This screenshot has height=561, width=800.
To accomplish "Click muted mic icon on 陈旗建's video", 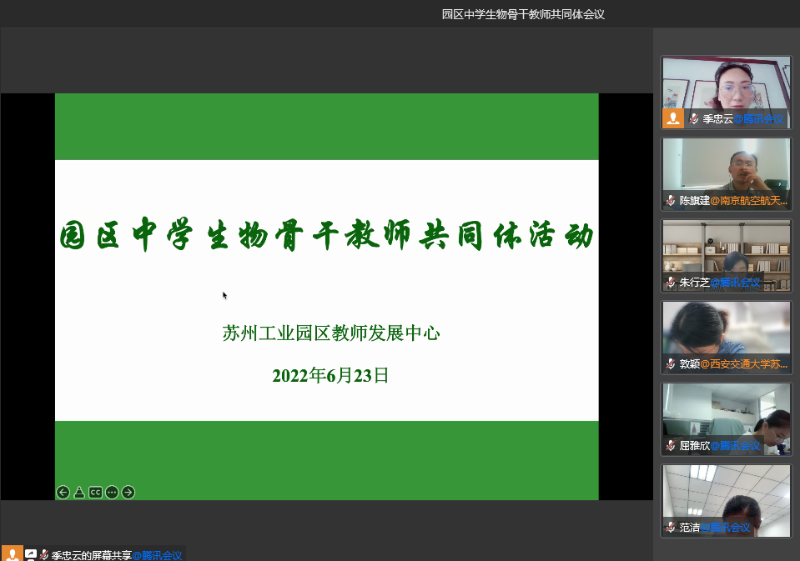I will click(x=671, y=201).
